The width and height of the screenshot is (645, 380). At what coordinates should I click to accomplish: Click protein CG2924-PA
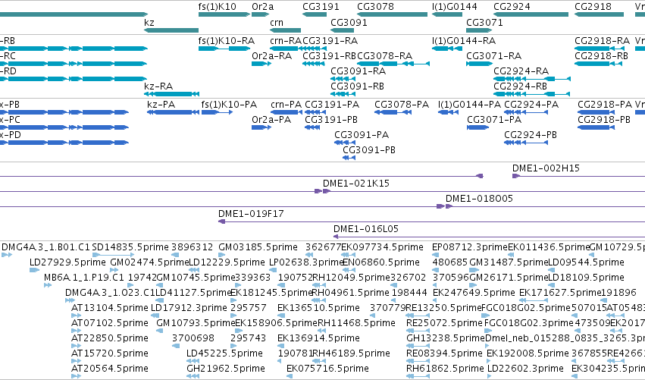pyautogui.click(x=531, y=105)
